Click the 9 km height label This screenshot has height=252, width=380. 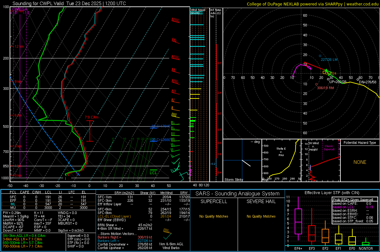click(x=18, y=82)
